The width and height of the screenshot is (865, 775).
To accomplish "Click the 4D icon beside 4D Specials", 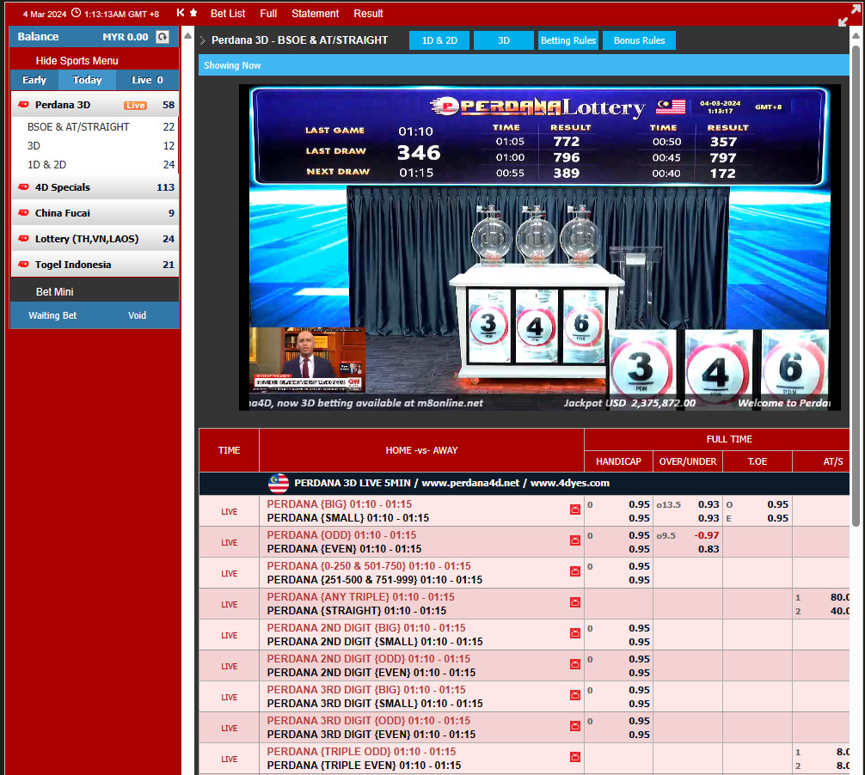I will point(23,187).
